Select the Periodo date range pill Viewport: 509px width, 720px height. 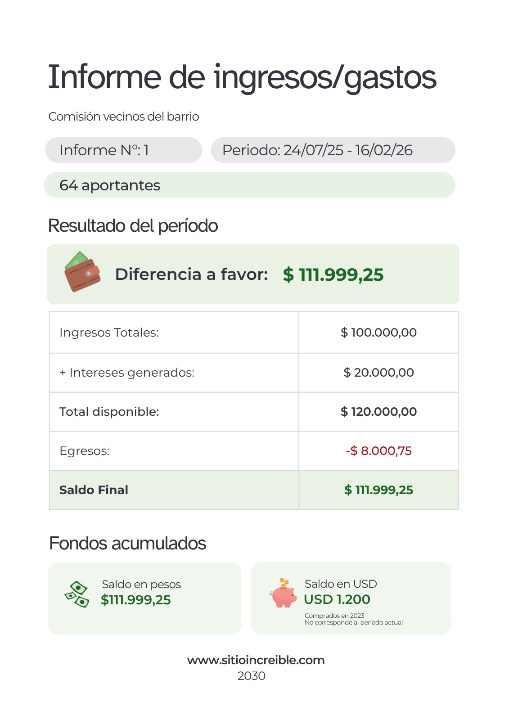coord(333,150)
